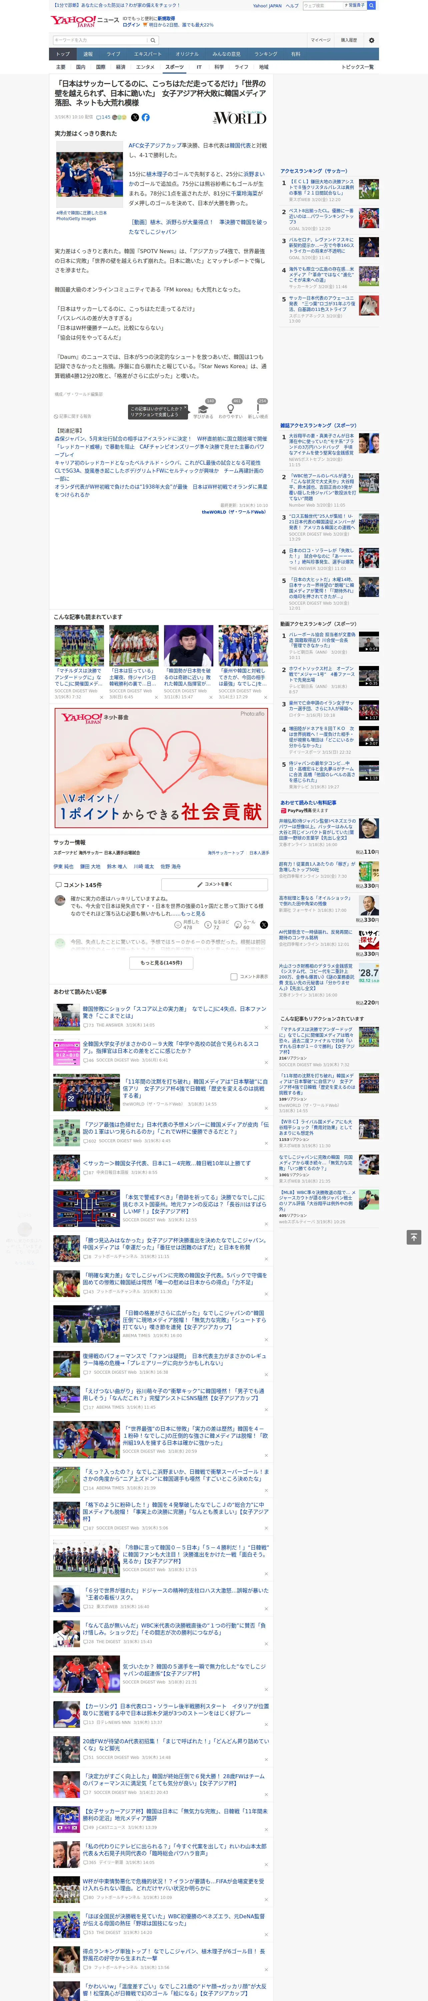Open マイページ link
Image resolution: width=428 pixels, height=2001 pixels.
click(321, 40)
